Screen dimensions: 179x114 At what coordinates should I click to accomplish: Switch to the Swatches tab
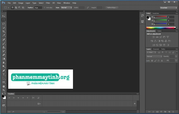156,13
